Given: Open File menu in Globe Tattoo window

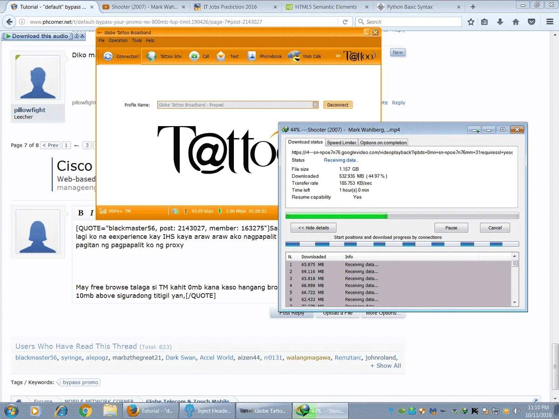Looking at the screenshot, I should [102, 41].
